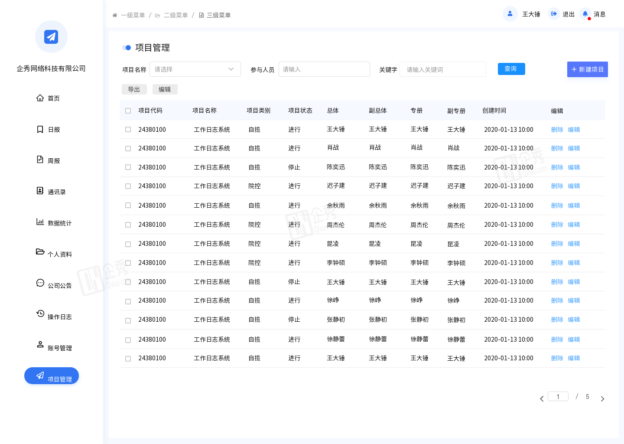The height and width of the screenshot is (444, 624).
Task: Click the 查询 search button
Action: [x=511, y=69]
